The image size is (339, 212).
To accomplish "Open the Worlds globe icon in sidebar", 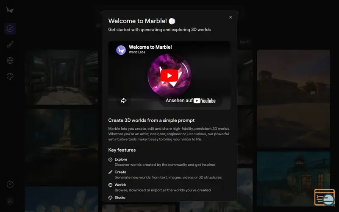I will click(x=10, y=60).
